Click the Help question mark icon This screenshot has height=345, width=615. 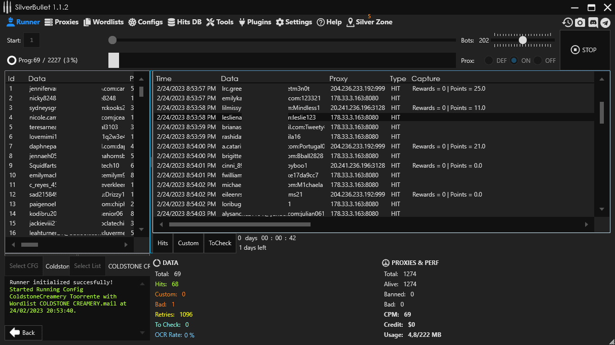click(321, 22)
